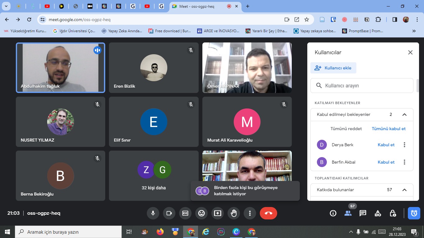Click the join request notification popup
This screenshot has width=424, height=238.
[245, 191]
